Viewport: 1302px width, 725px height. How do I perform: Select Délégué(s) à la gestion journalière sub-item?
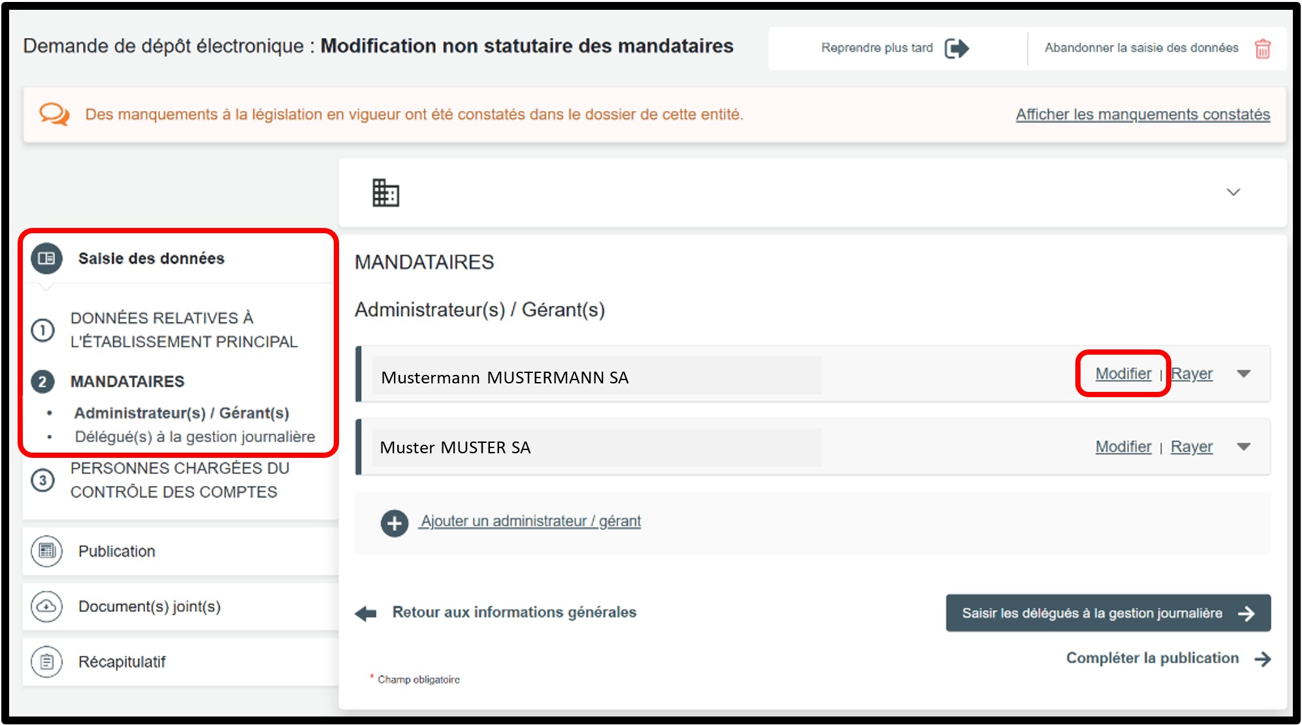(x=195, y=437)
